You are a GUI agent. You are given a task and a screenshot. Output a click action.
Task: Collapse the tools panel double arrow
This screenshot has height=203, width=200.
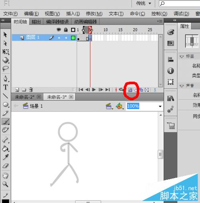click(3, 20)
